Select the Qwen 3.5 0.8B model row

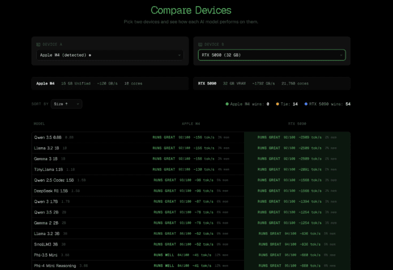point(48,137)
